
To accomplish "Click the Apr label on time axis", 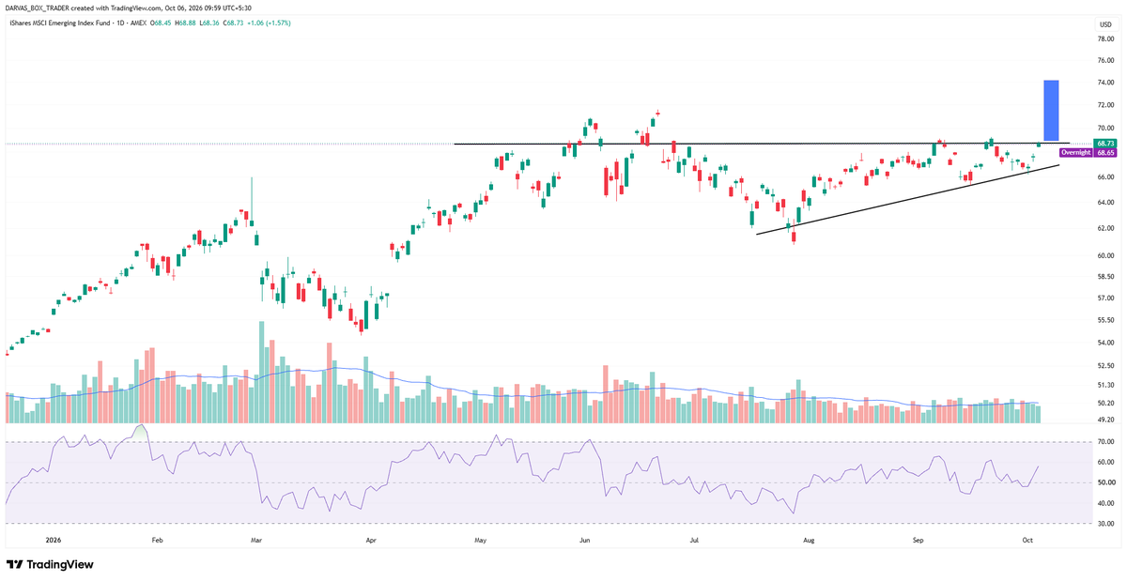I will (x=371, y=541).
